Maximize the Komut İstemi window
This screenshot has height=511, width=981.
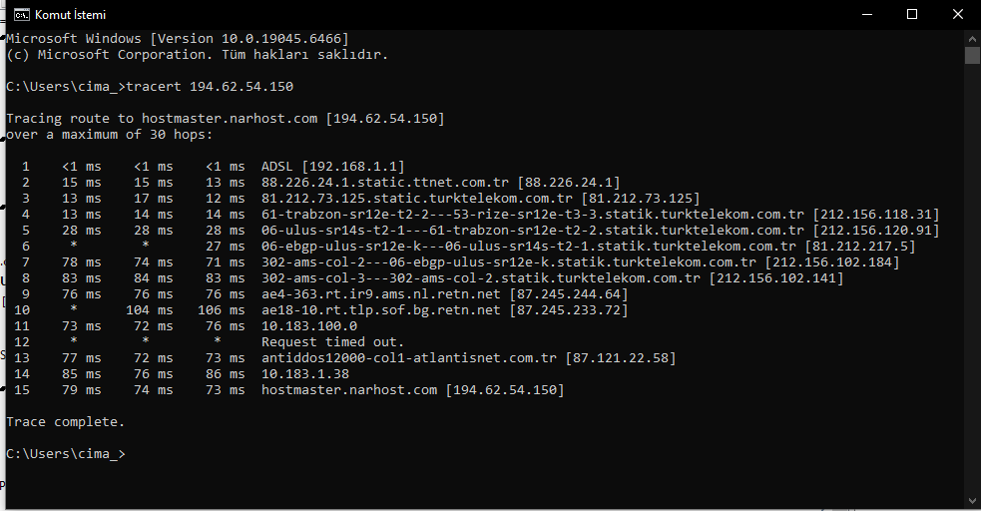tap(912, 14)
